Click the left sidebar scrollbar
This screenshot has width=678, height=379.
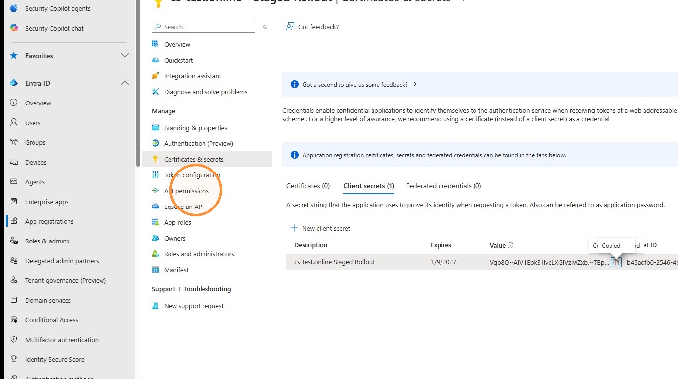138,84
